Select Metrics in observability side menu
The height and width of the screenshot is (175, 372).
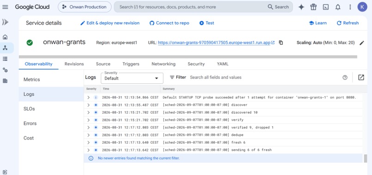(x=51, y=80)
